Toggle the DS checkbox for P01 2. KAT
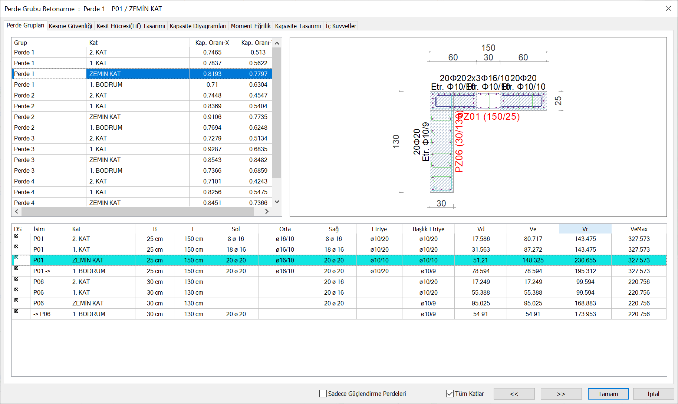 16,236
